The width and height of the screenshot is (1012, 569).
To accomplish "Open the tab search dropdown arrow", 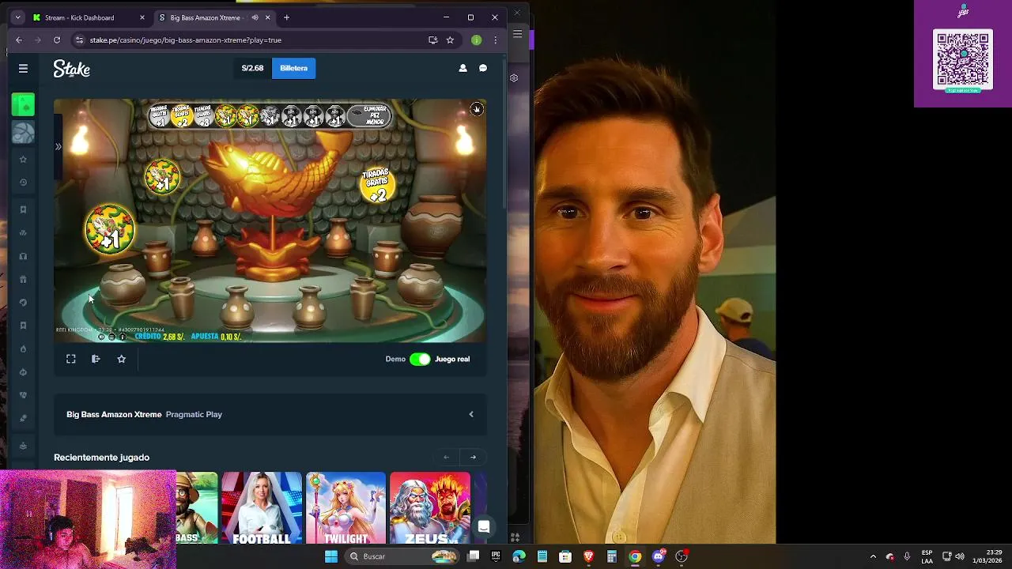I will tap(17, 17).
